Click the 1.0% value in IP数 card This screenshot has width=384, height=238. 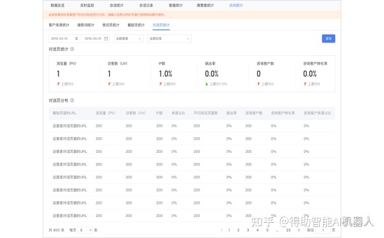coord(166,74)
